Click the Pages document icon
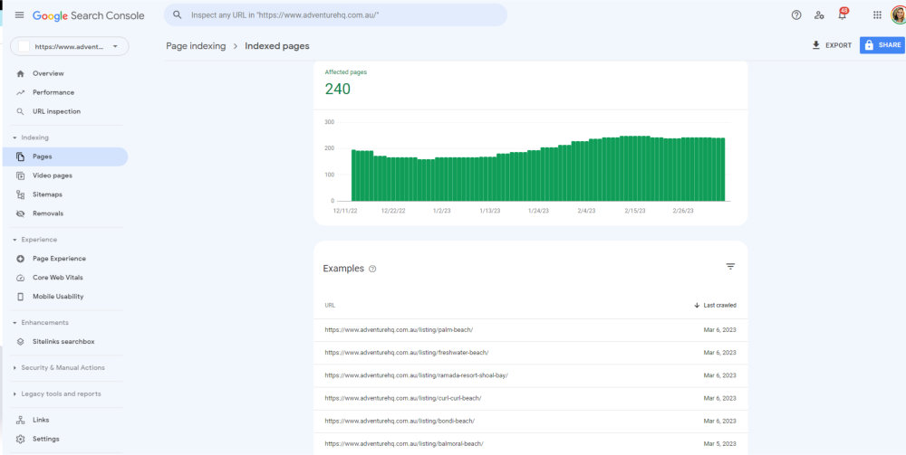 [x=21, y=156]
